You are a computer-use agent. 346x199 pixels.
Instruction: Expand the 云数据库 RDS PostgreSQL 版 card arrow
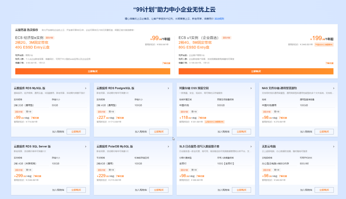(x=168, y=88)
